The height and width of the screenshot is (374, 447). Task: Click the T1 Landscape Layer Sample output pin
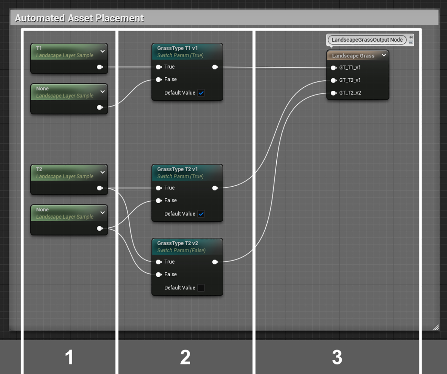(100, 67)
